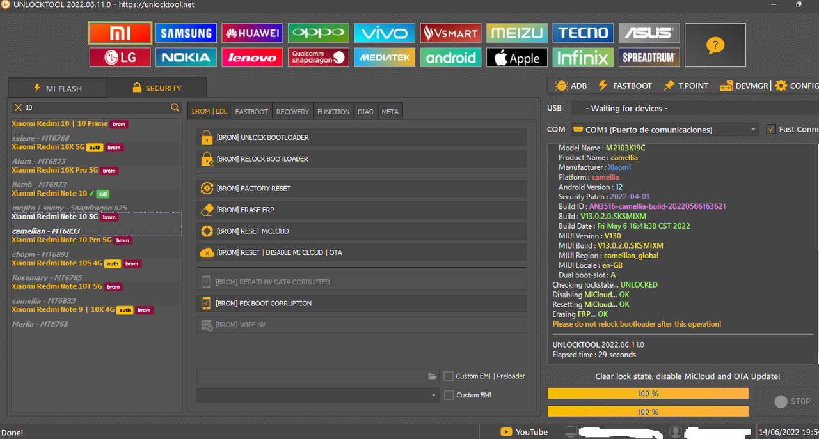Viewport: 819px width, 439px height.
Task: Switch to the MI FLASH tab
Action: [x=58, y=88]
